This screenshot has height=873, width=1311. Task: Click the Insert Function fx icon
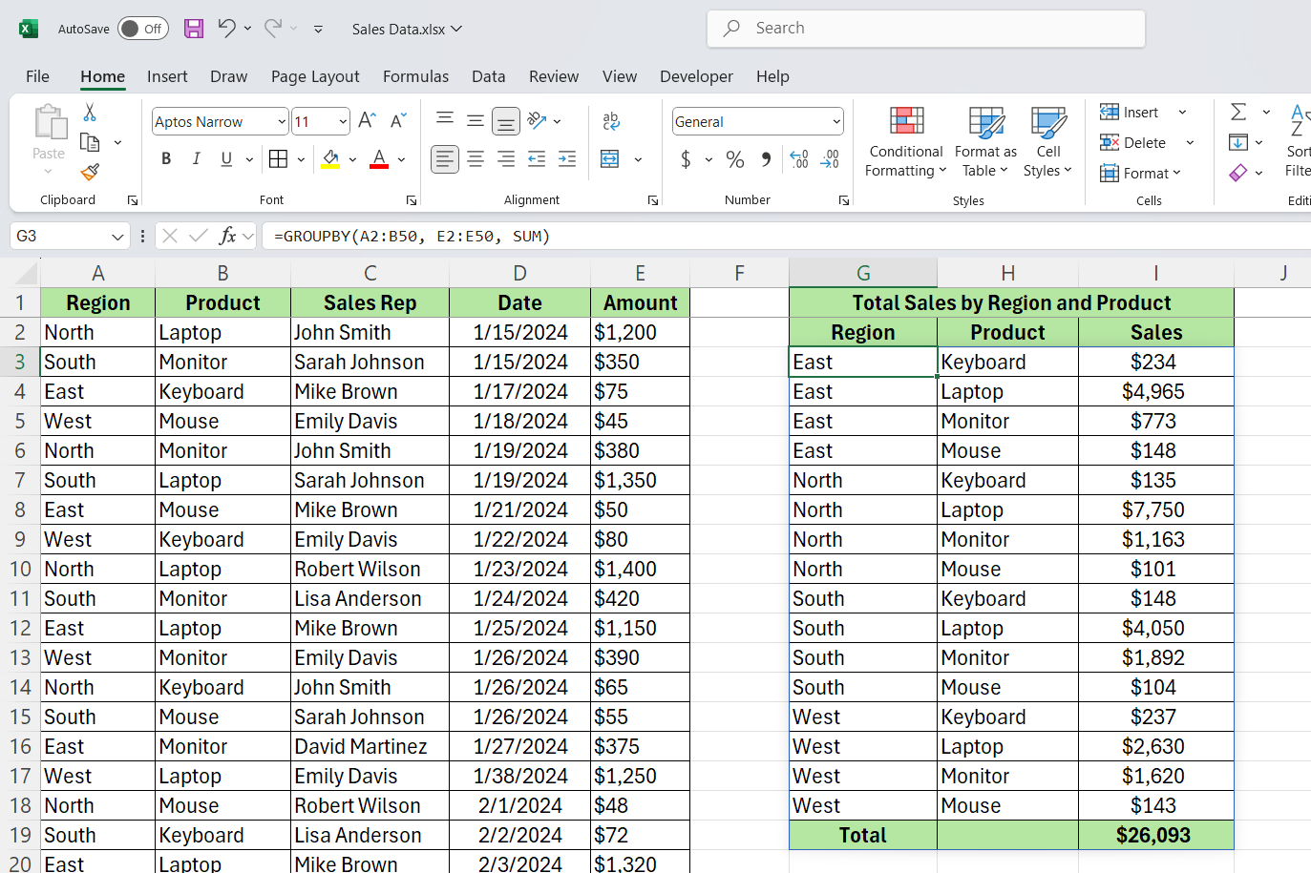click(x=227, y=236)
